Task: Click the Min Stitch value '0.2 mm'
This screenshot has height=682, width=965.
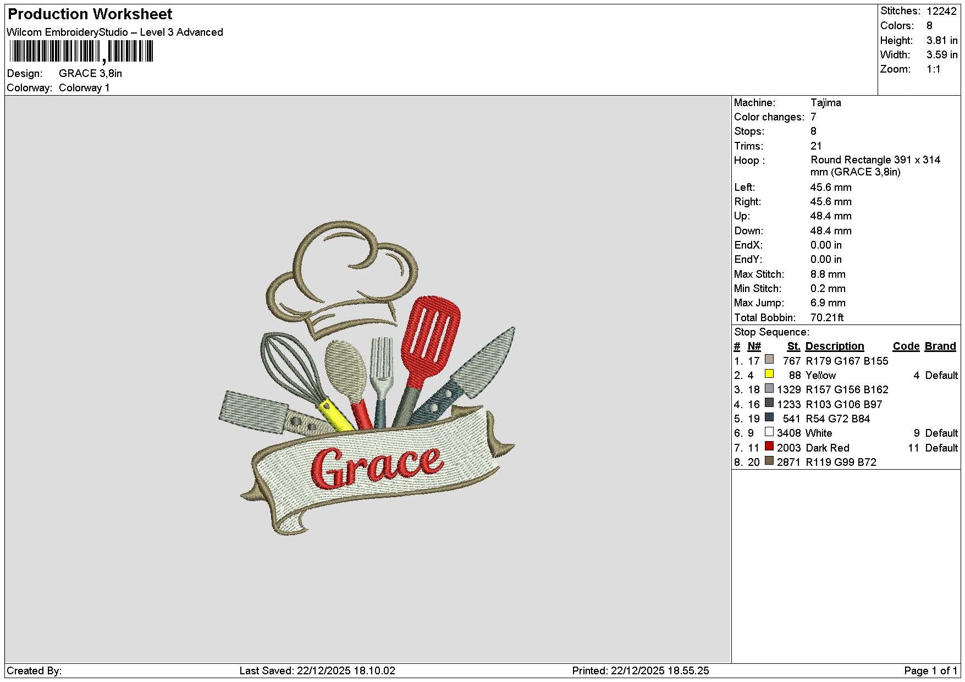Action: [x=828, y=289]
